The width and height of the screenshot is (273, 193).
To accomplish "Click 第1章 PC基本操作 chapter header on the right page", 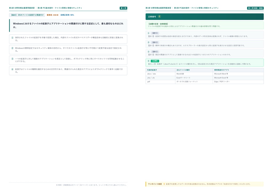I will pyautogui.click(x=196, y=8).
